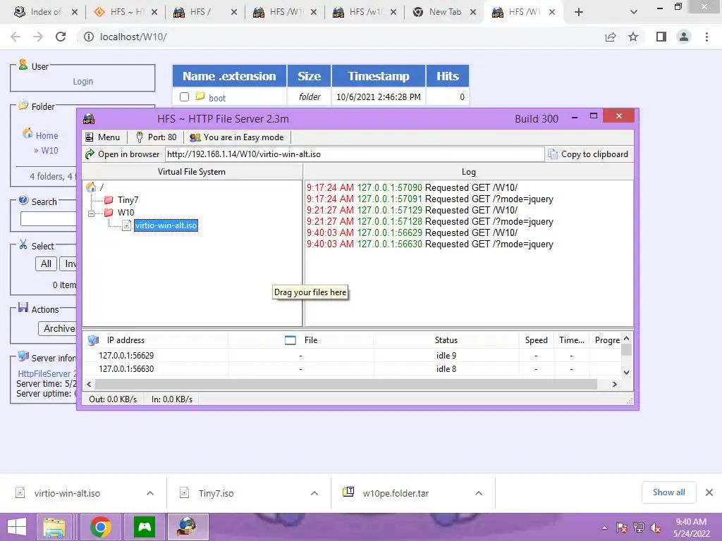
Task: Click the HFS window title bar icon
Action: click(x=89, y=119)
